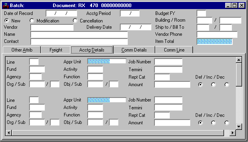Image resolution: width=248 pixels, height=142 pixels.
Task: Focus the Acctg Period field
Action: click(x=130, y=13)
